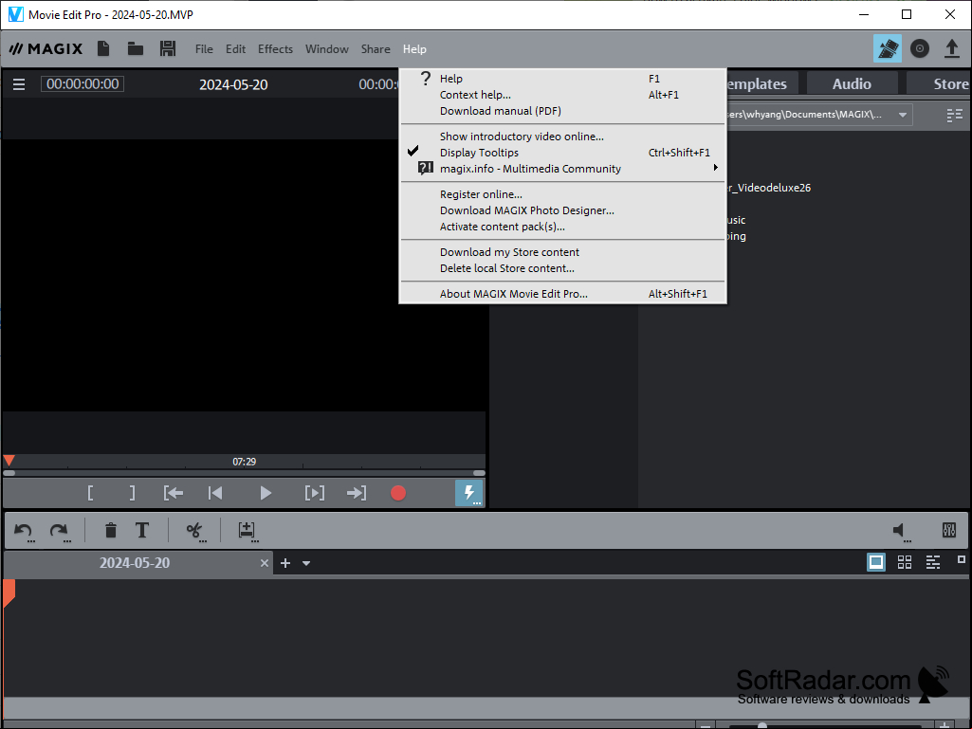This screenshot has width=972, height=729.
Task: Open the disc burn icon
Action: (x=919, y=49)
